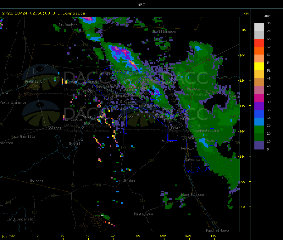Click the '60' tick on the bottom axis
This screenshot has height=240, width=283.
(113, 236)
